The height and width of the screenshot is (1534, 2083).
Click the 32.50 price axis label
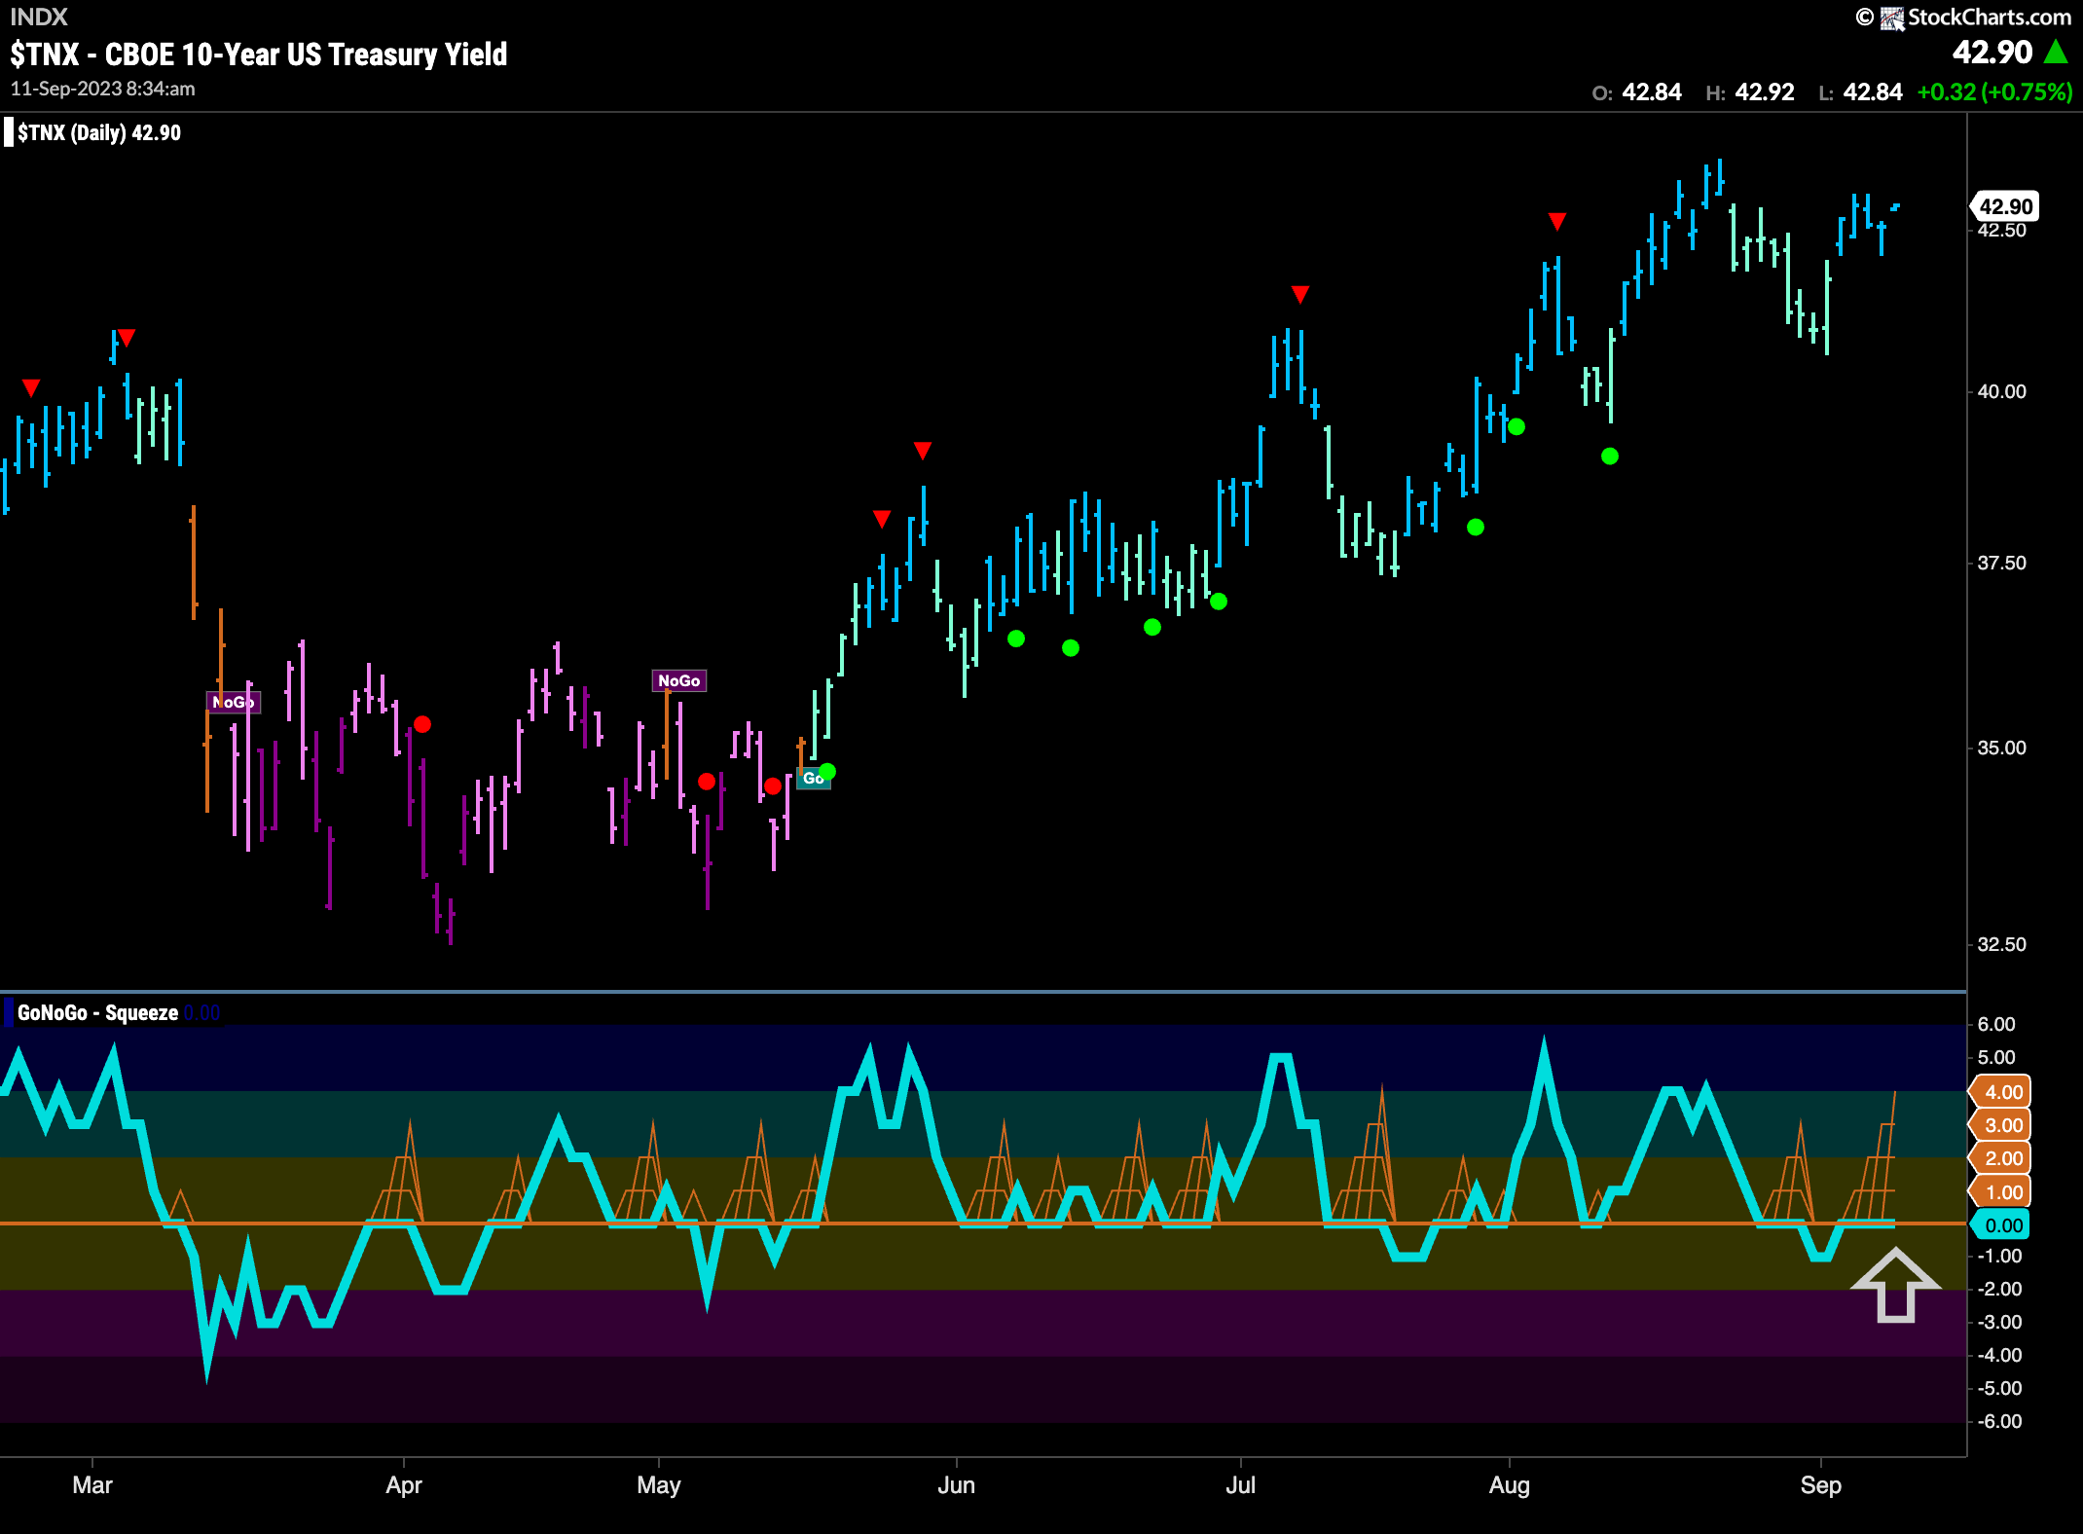tap(2002, 944)
